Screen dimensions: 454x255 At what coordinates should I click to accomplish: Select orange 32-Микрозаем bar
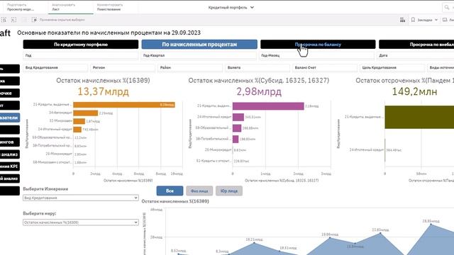(x=79, y=121)
